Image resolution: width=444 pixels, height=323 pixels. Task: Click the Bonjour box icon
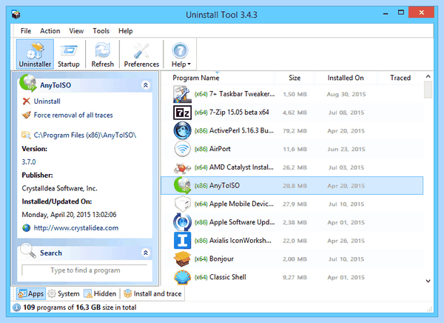click(182, 259)
